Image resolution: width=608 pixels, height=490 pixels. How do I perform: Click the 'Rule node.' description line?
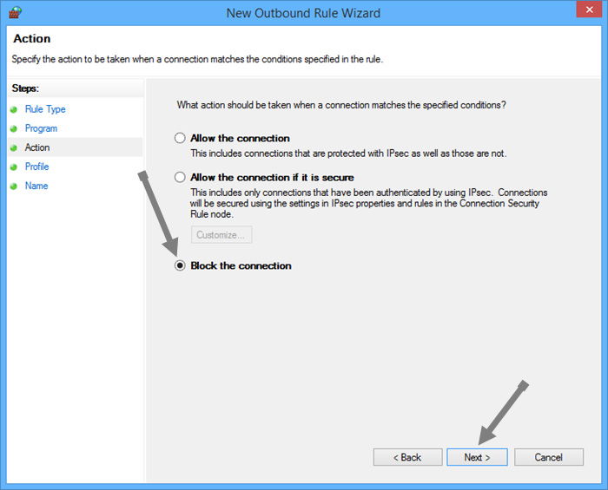(x=212, y=214)
